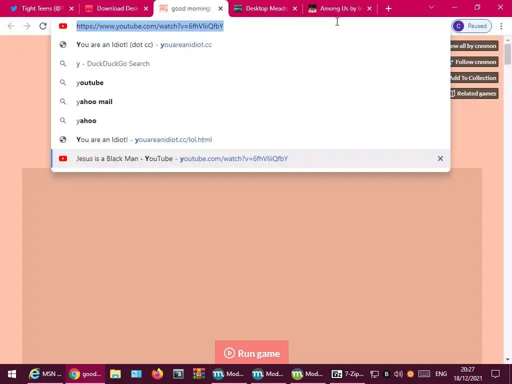512x384 pixels.
Task: Close the good morning tab
Action: pos(220,8)
